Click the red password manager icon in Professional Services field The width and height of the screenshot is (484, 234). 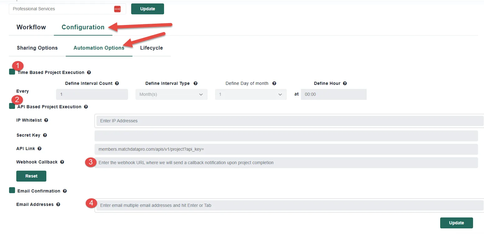point(117,9)
